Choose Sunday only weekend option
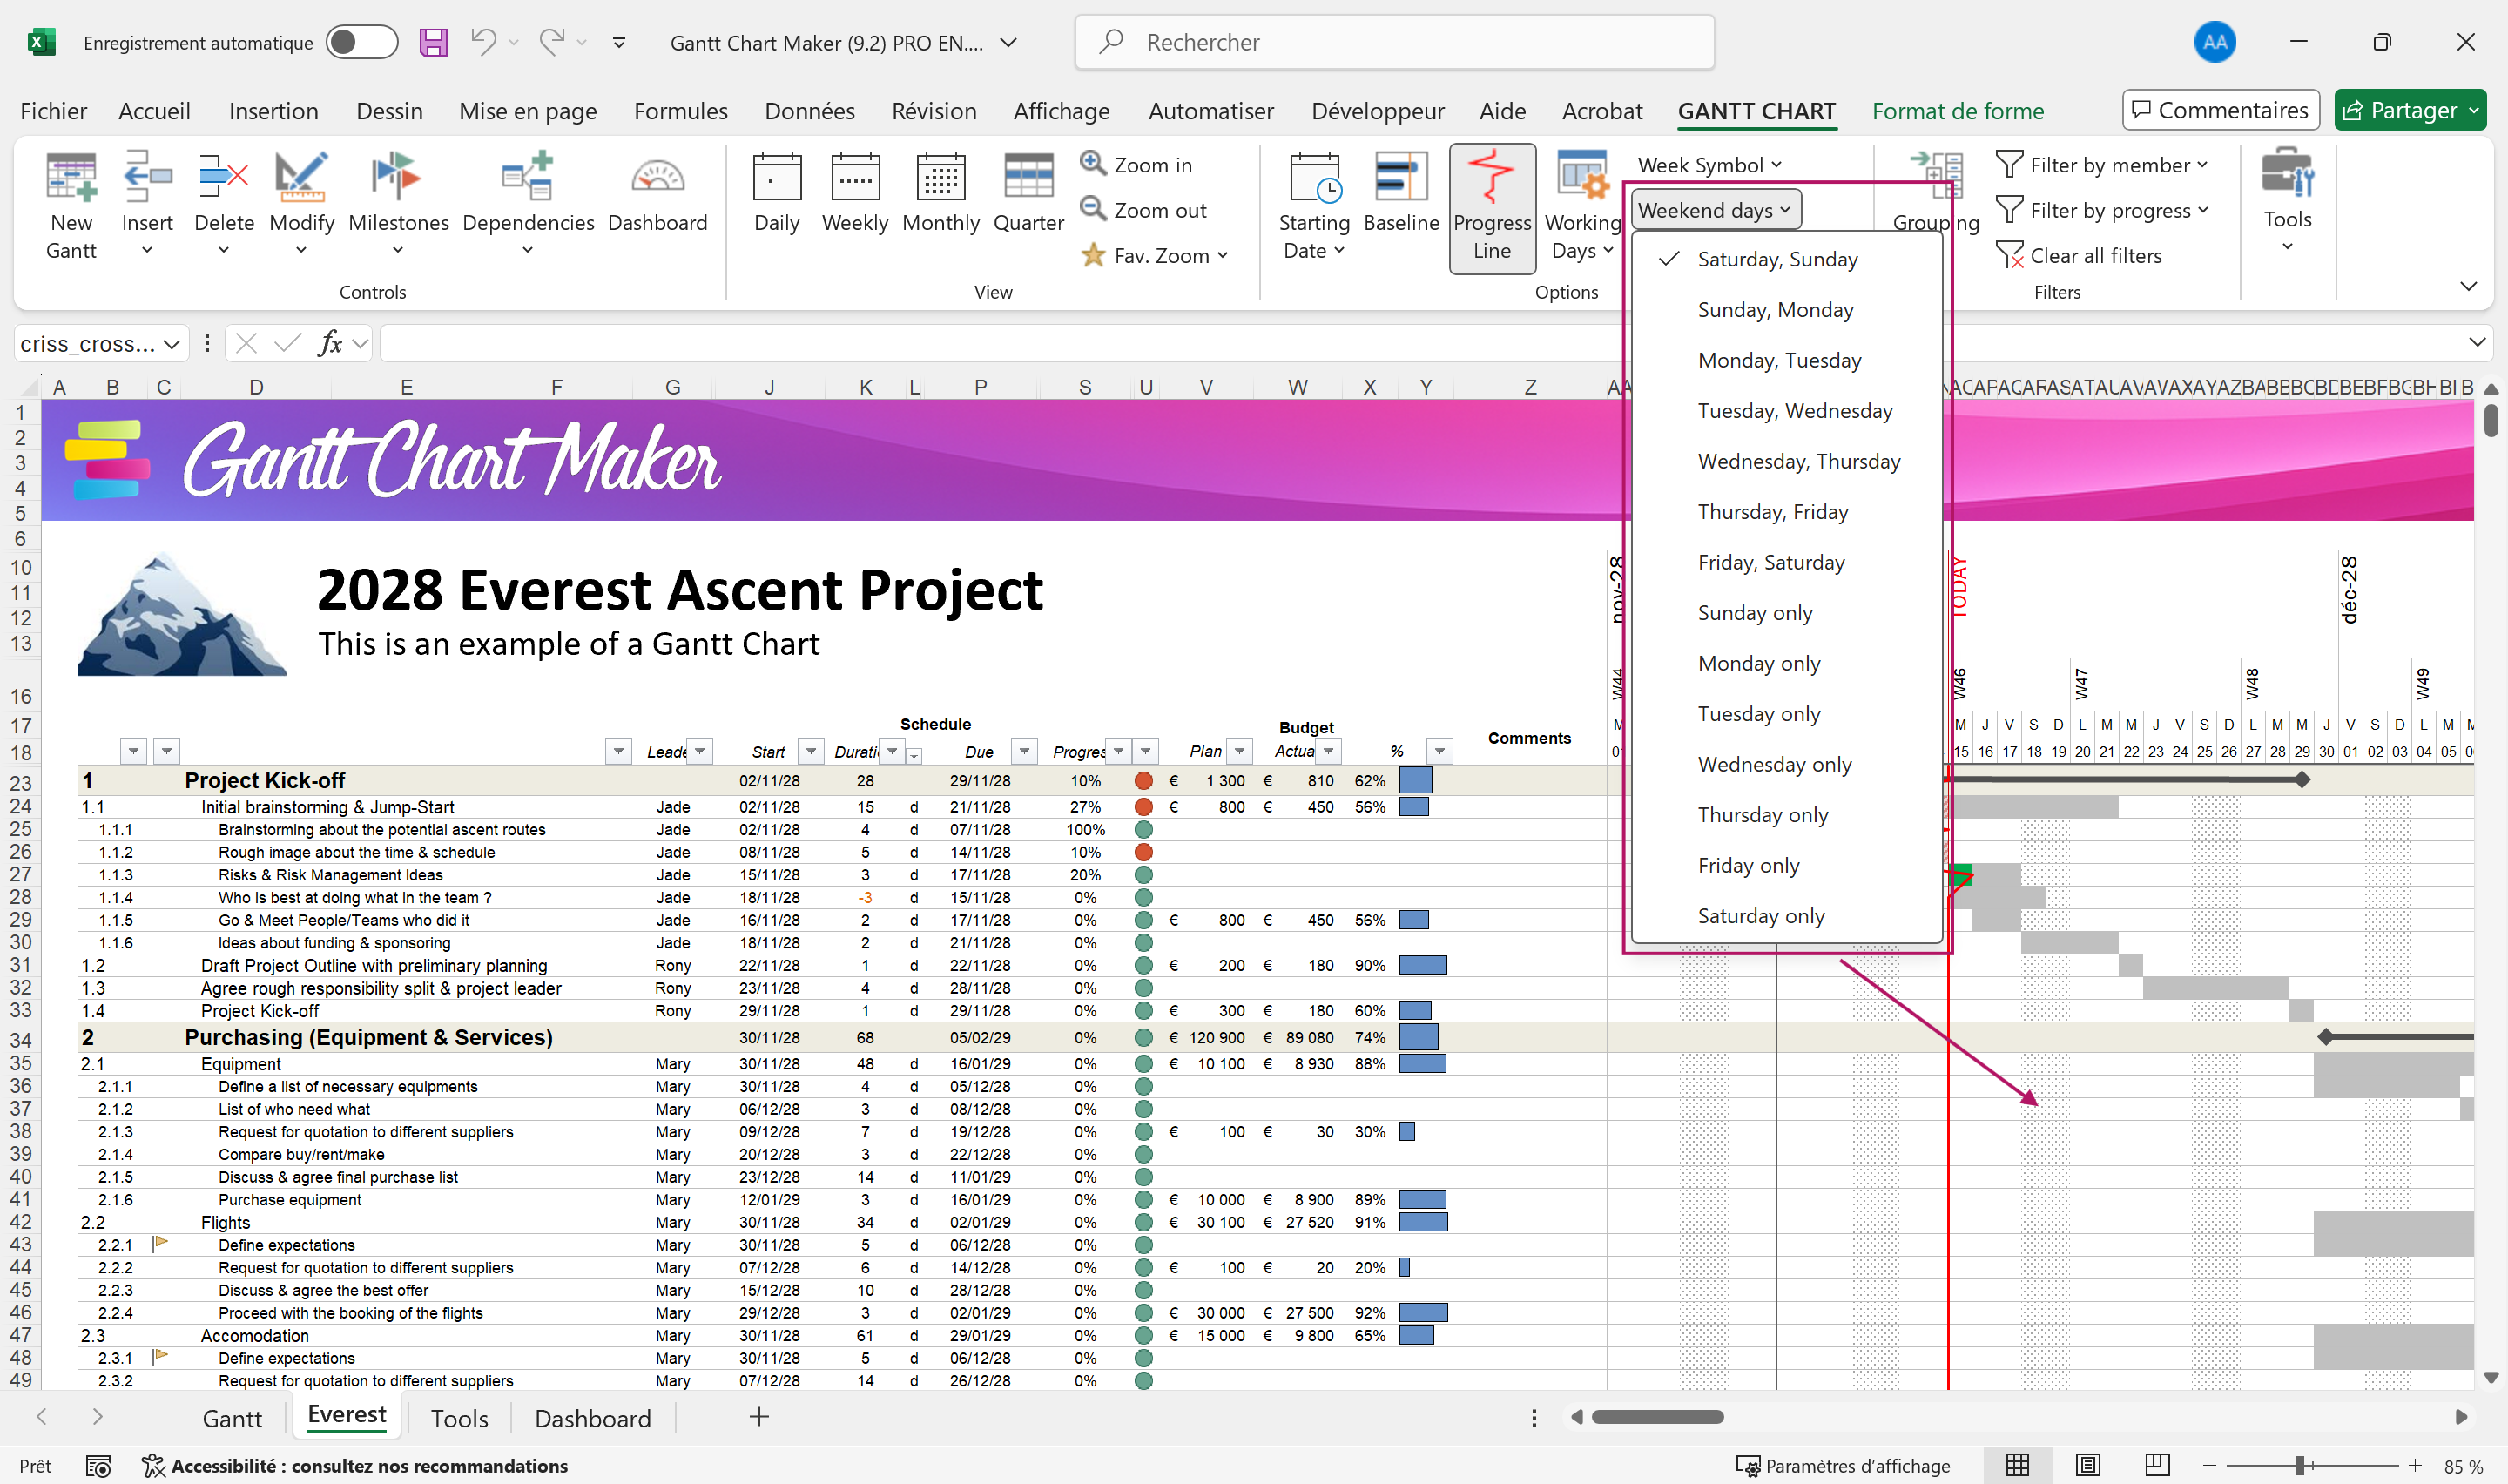Screen dimensions: 2508x1484 point(1755,613)
